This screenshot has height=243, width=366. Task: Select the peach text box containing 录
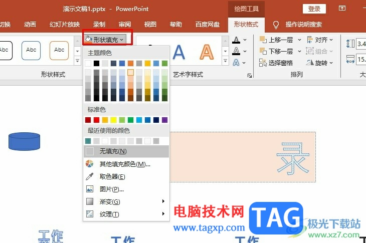click(243, 157)
